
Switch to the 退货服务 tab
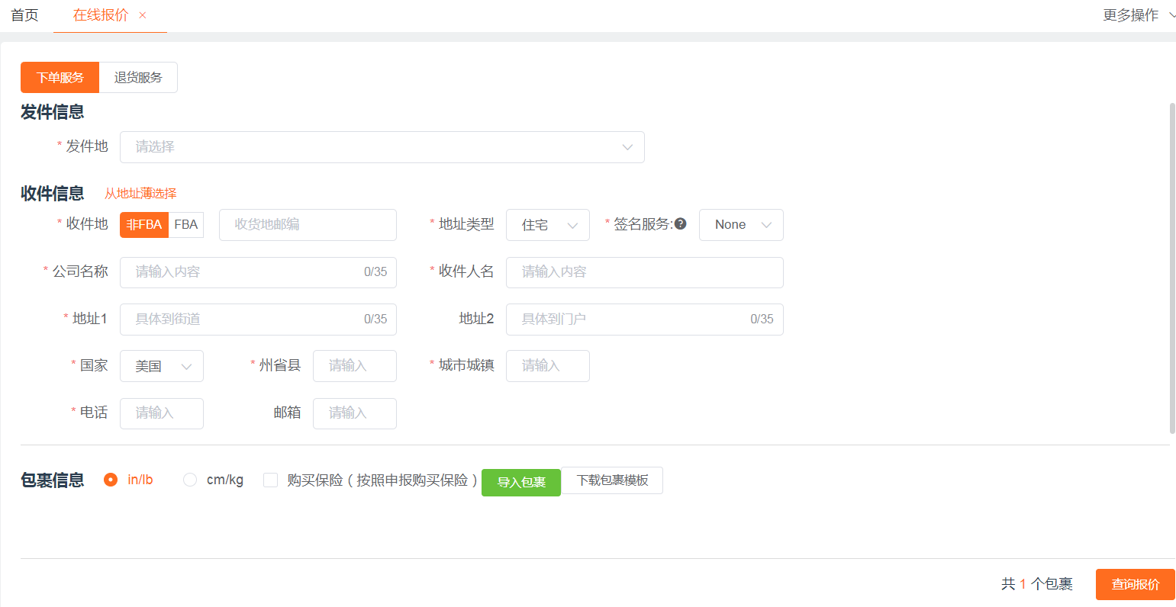point(138,78)
